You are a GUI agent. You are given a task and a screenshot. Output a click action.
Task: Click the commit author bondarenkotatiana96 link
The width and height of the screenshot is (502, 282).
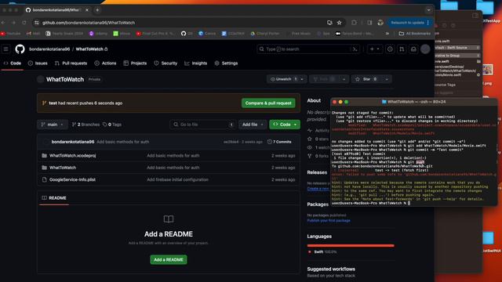click(73, 142)
